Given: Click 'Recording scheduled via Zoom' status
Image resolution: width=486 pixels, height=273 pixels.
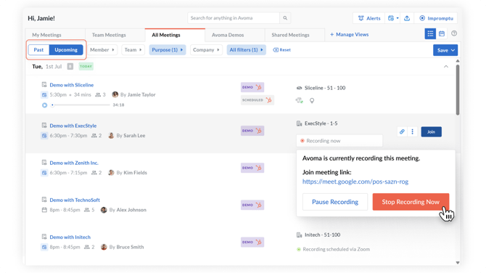Looking at the screenshot, I should coord(333,249).
